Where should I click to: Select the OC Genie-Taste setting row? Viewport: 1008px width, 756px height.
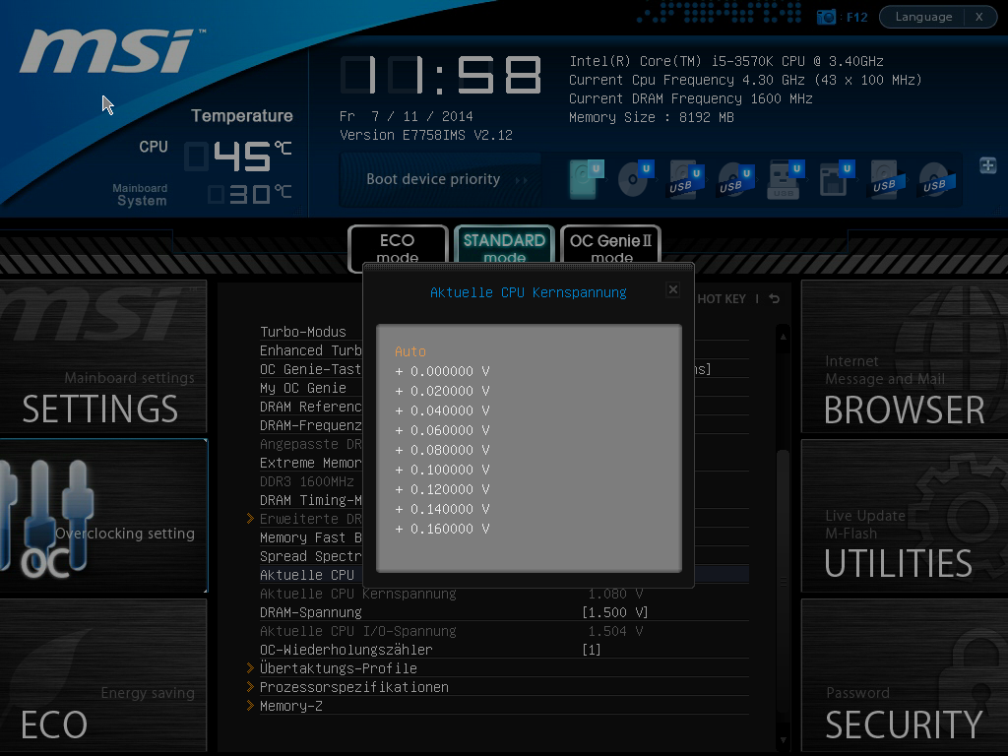(x=311, y=369)
